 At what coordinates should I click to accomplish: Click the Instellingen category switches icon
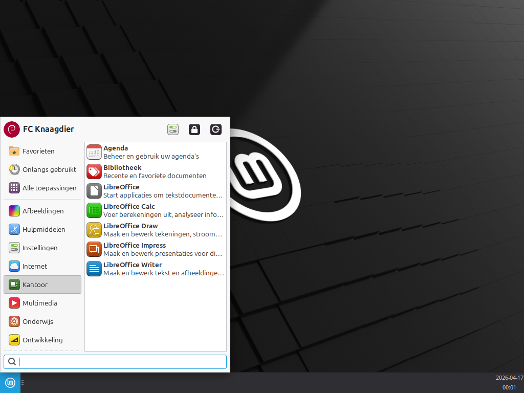[x=14, y=248]
